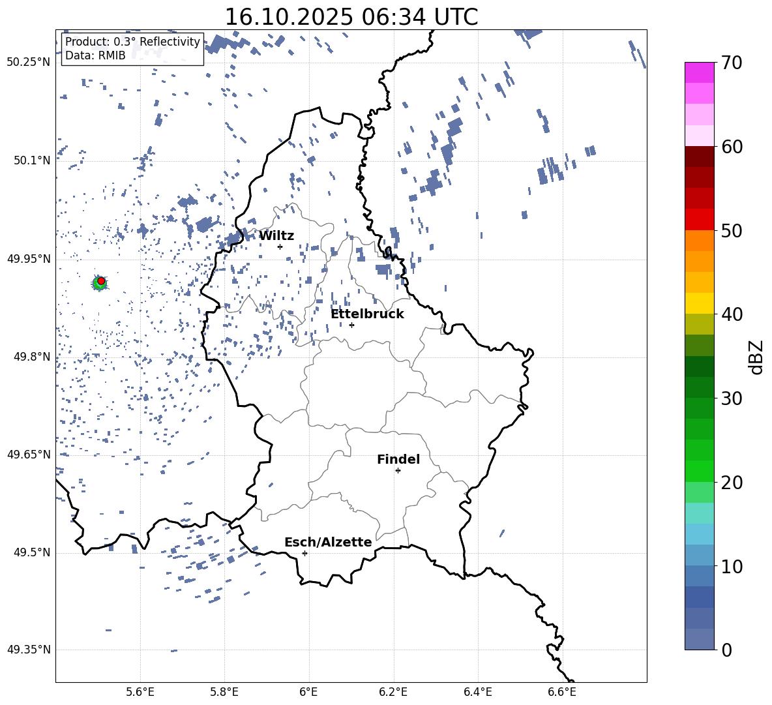Pick the magenta swatch at top of colorbar

click(700, 73)
